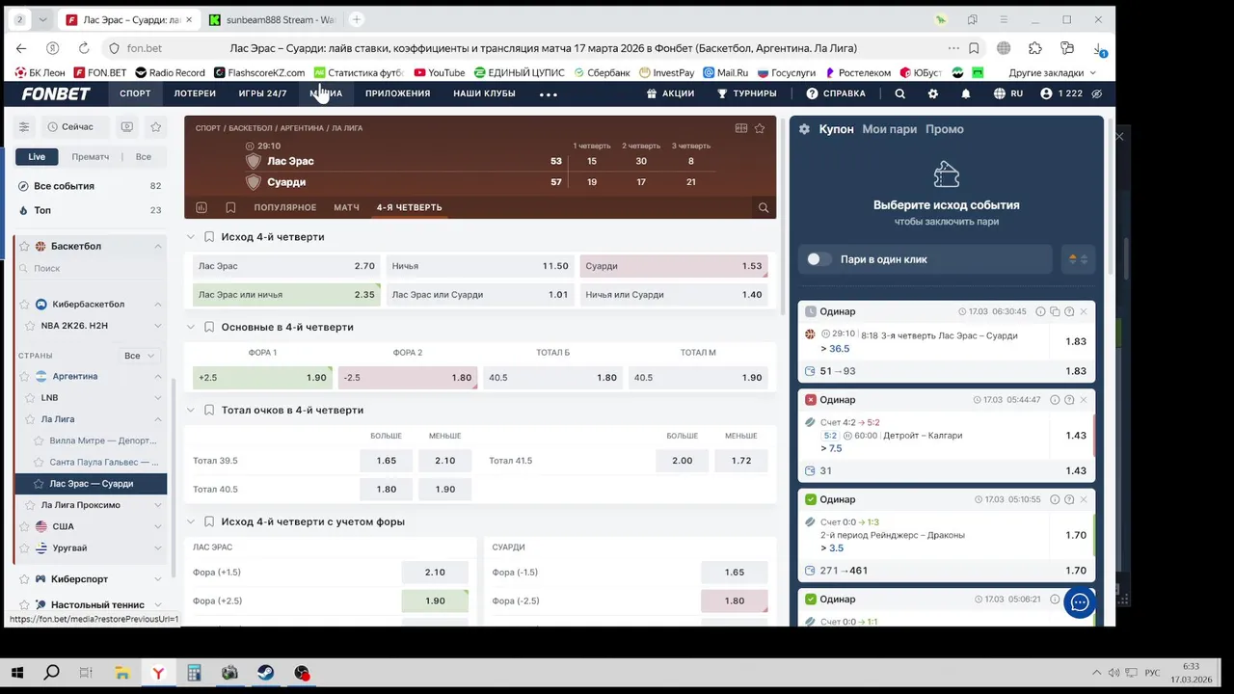The height and width of the screenshot is (694, 1234).
Task: Click the basketball search field Поиск
Action: pyautogui.click(x=92, y=269)
